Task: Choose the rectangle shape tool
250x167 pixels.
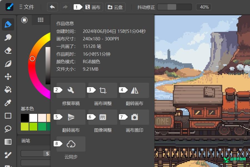Action: tap(8, 116)
